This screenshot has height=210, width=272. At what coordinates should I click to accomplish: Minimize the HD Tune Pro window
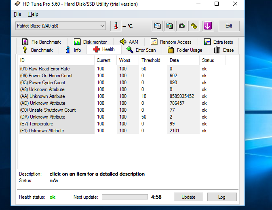point(198,4)
